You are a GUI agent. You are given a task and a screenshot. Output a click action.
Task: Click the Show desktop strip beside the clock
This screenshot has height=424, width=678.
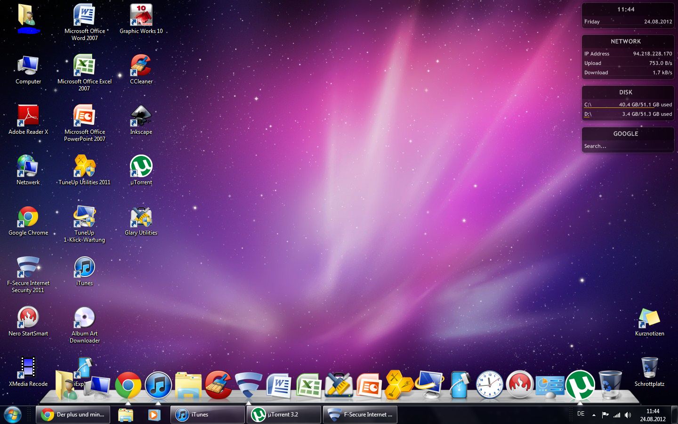pyautogui.click(x=674, y=415)
